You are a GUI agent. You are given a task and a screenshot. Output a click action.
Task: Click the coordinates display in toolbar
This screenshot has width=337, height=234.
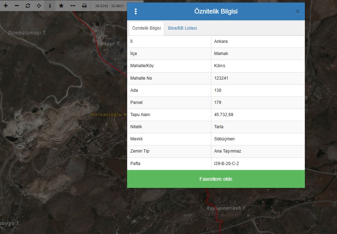[x=109, y=6]
